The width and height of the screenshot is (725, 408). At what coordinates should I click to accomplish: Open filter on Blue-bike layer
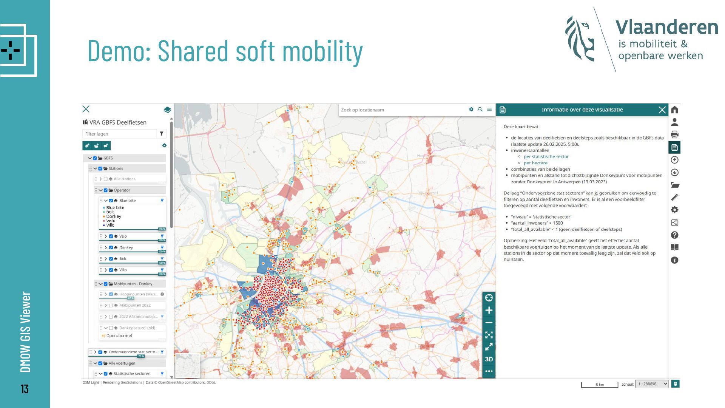tap(162, 201)
